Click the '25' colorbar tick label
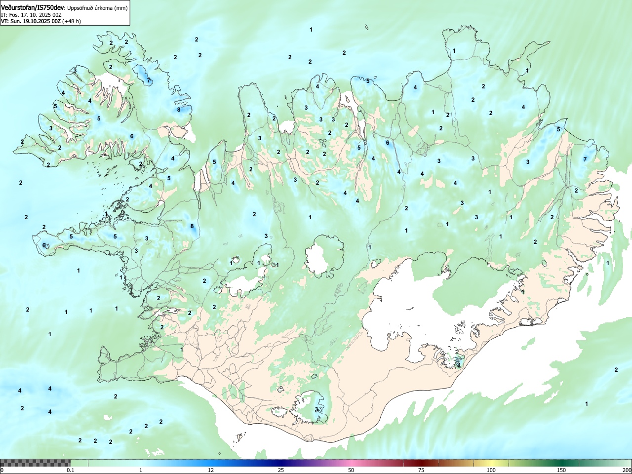The image size is (632, 474). click(x=280, y=470)
